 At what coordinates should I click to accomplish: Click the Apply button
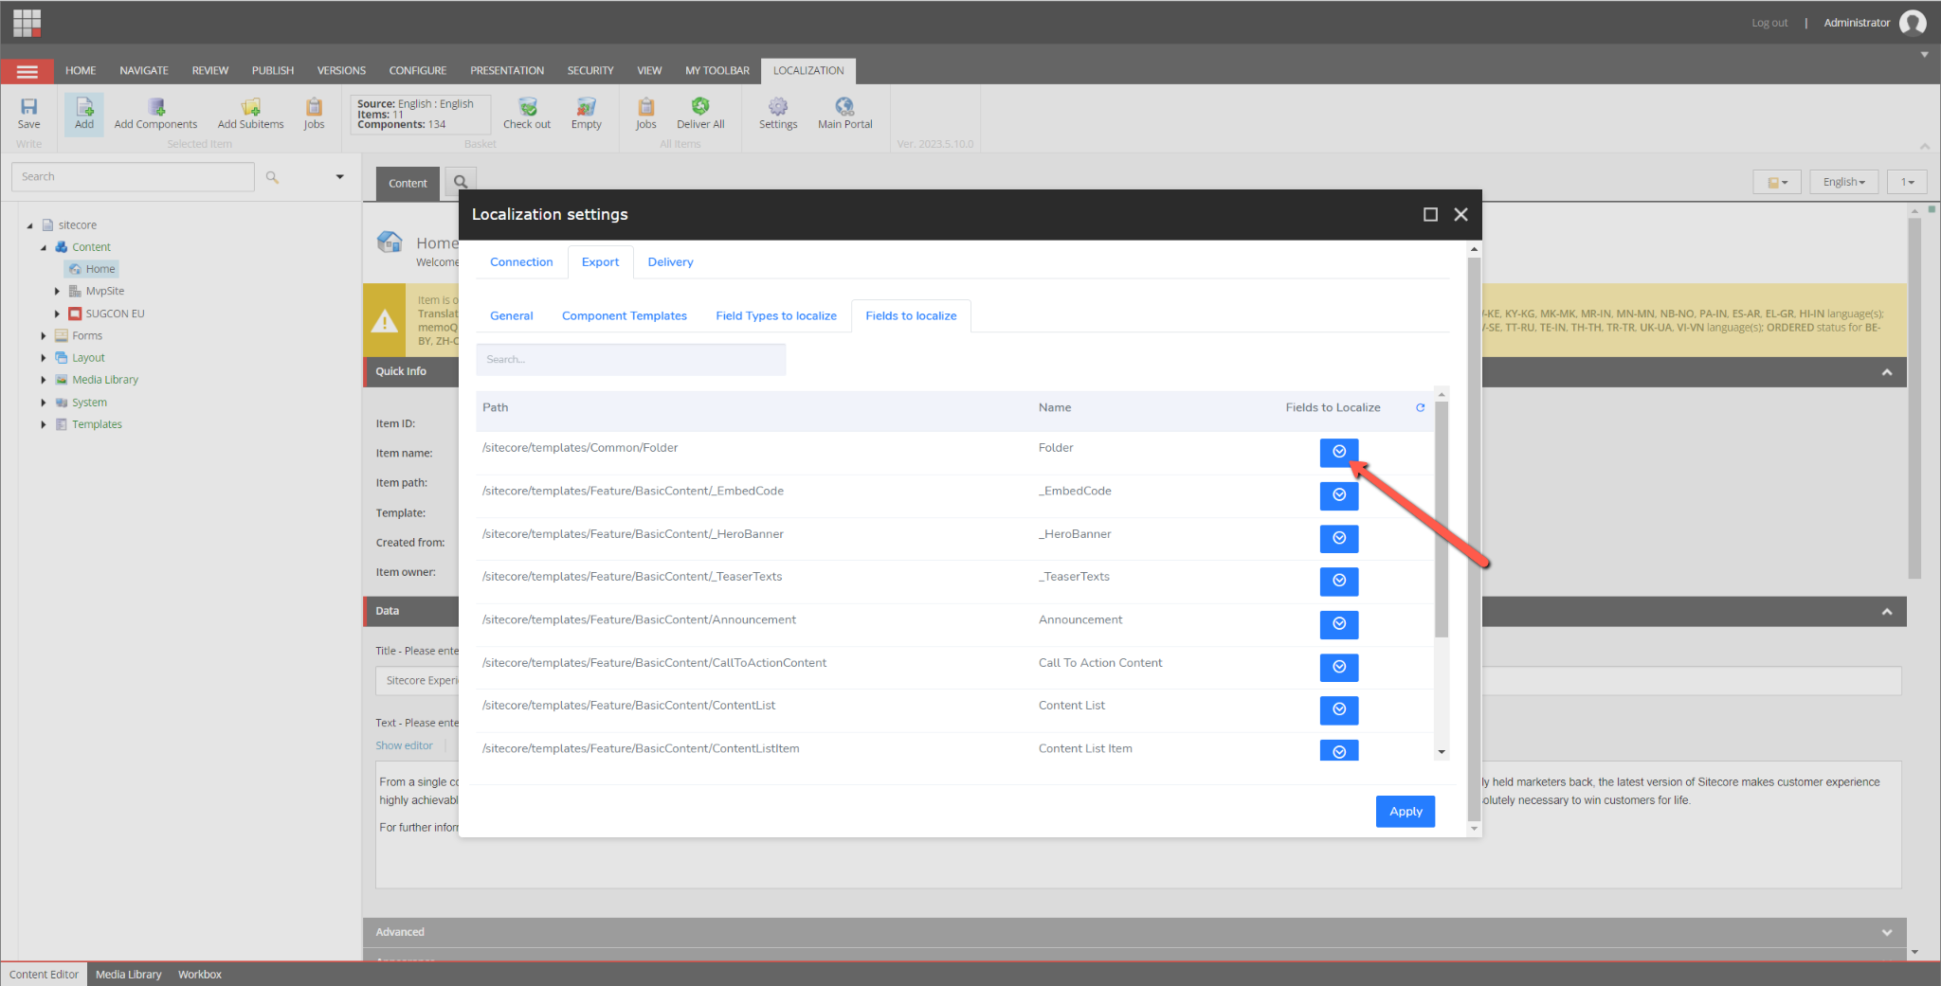[1406, 812]
